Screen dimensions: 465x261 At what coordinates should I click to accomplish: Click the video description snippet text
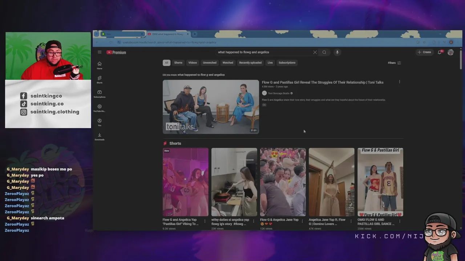[x=324, y=100]
